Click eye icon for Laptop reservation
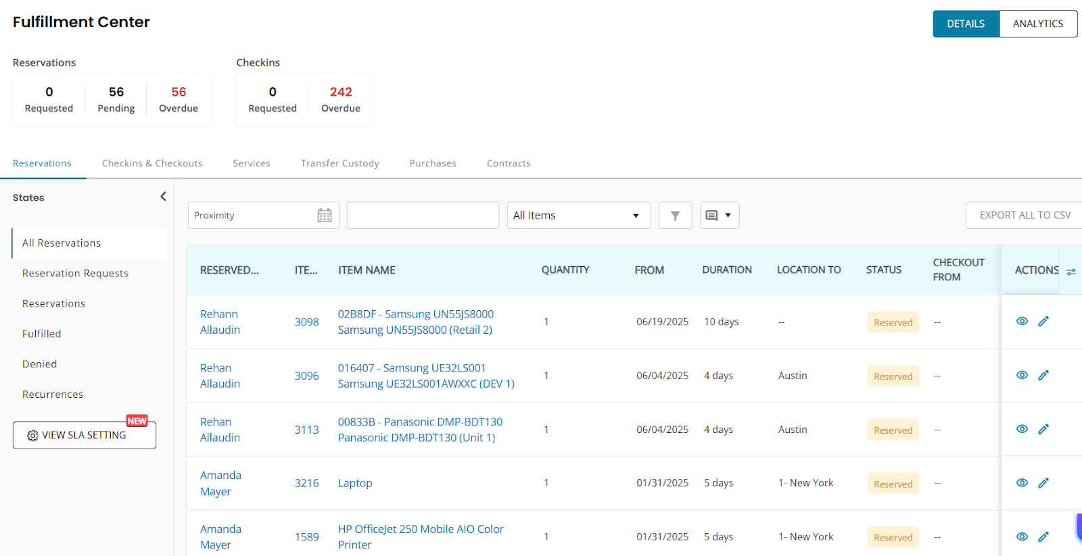Image resolution: width=1082 pixels, height=556 pixels. pyautogui.click(x=1022, y=483)
